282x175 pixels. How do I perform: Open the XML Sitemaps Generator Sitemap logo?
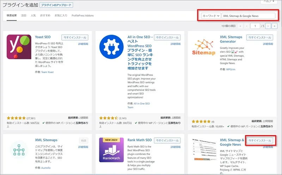pos(204,47)
